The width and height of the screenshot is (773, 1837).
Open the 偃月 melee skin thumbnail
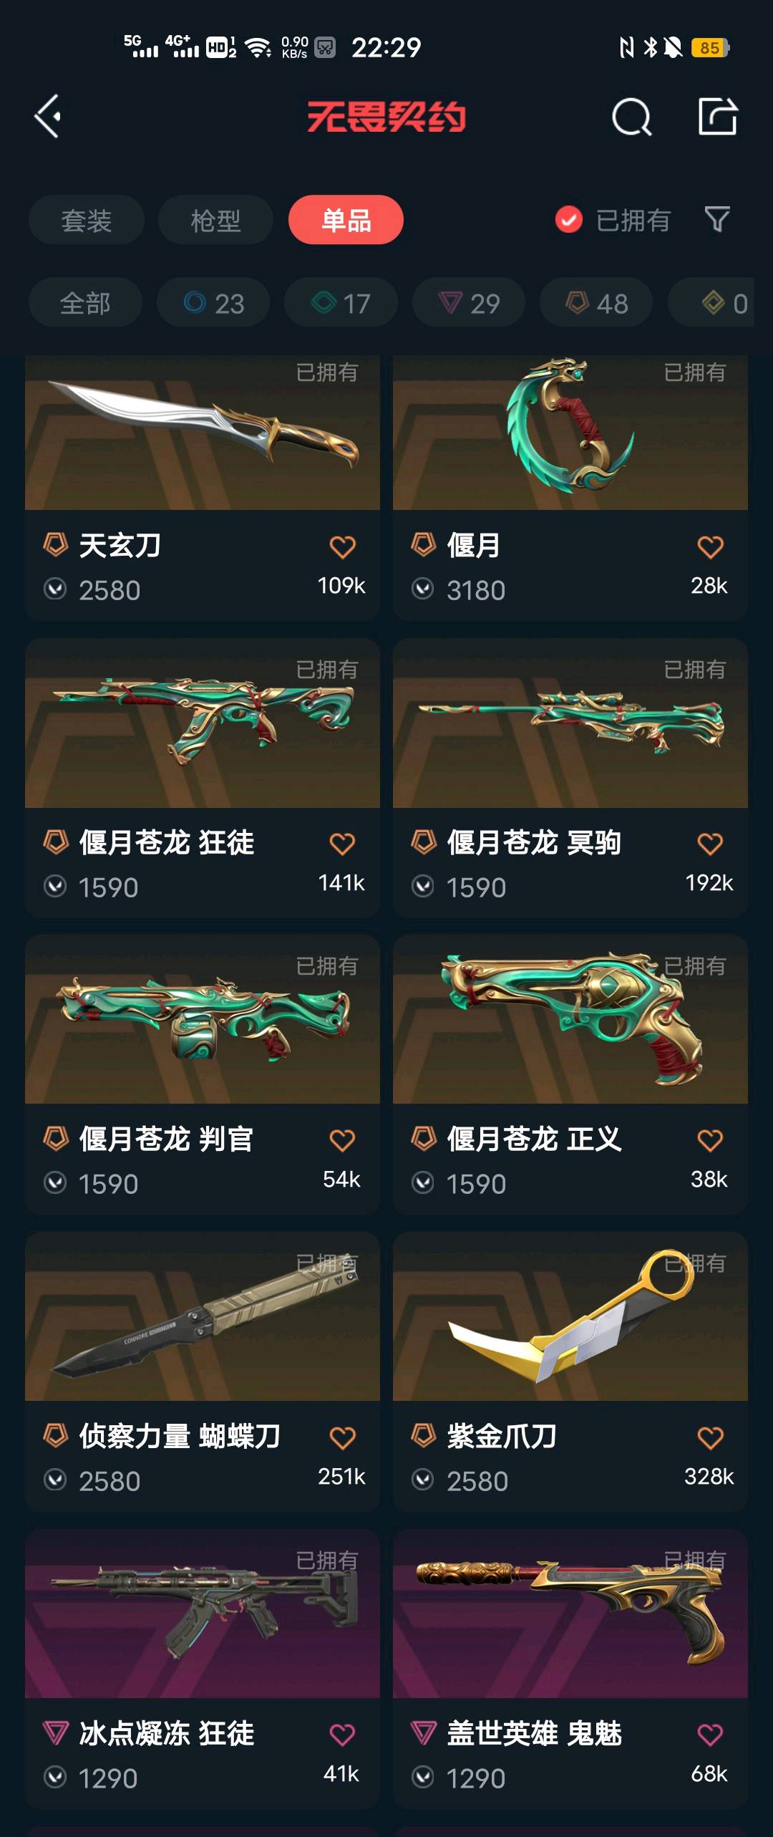click(x=570, y=433)
